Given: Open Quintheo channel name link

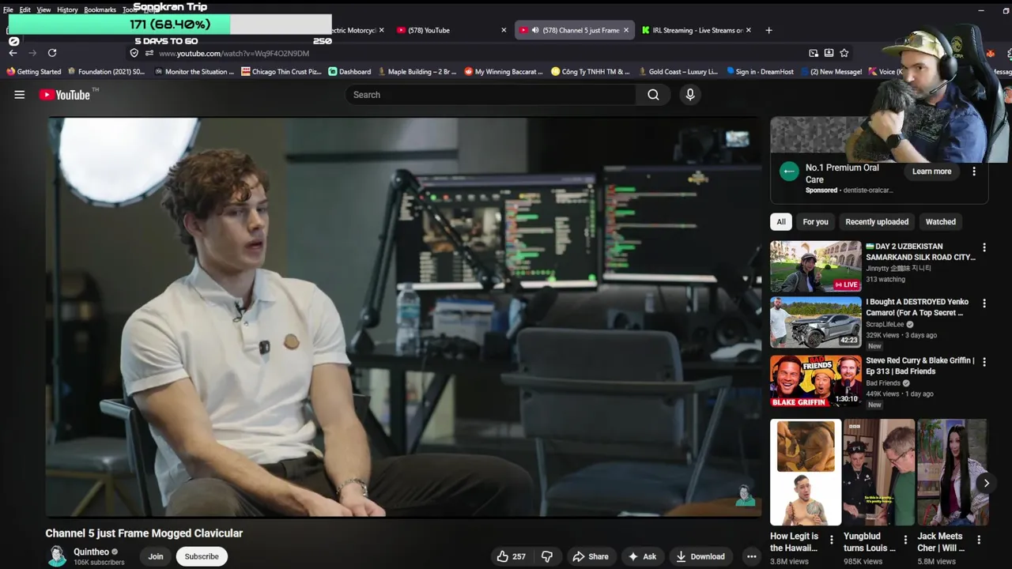Looking at the screenshot, I should tap(91, 552).
